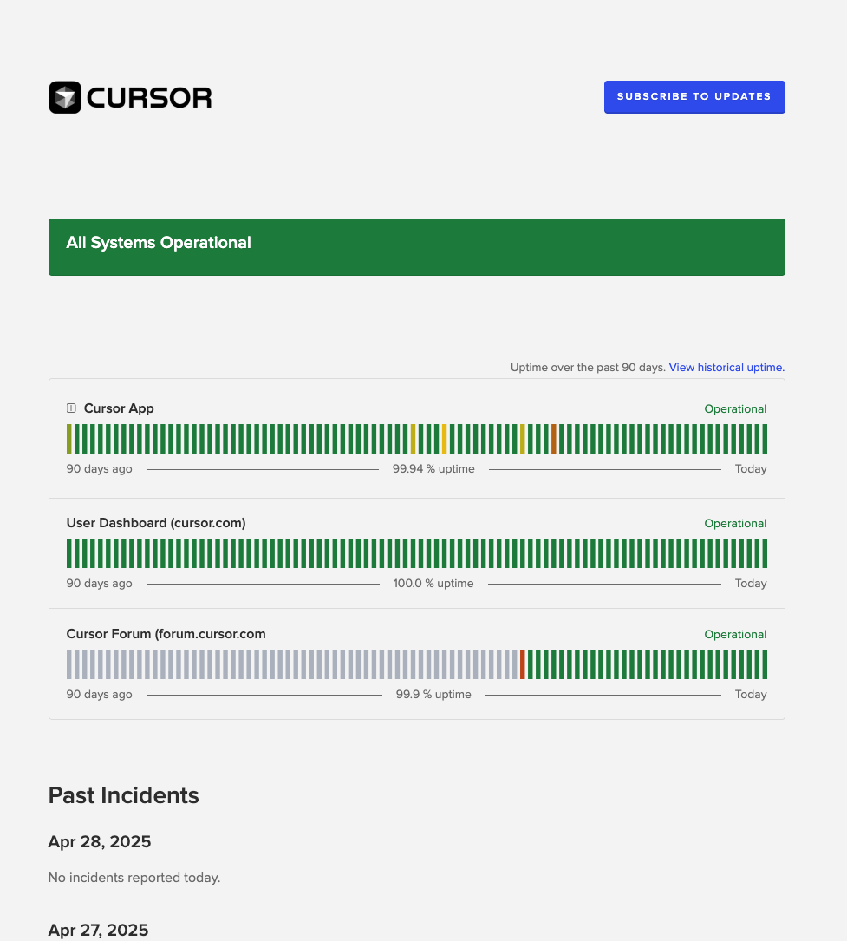
Task: Open the View historical uptime link
Action: (726, 367)
